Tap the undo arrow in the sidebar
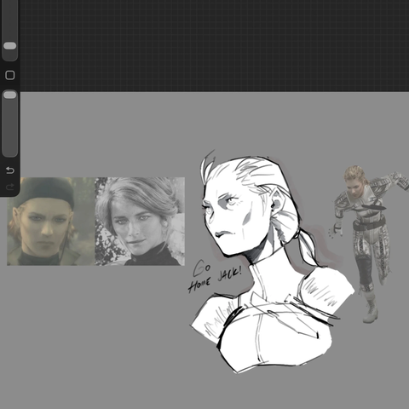Screen dimensions: 409x409 (x=10, y=170)
